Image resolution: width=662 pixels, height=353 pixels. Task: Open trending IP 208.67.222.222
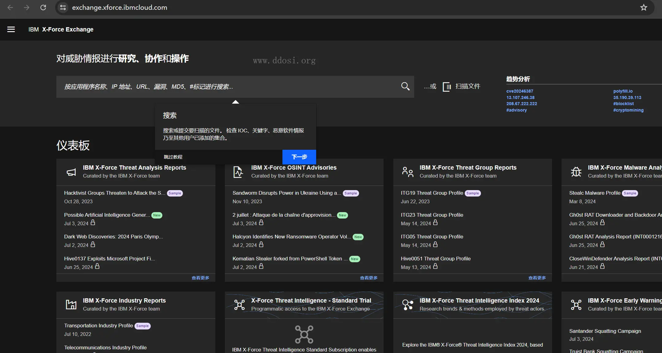tap(521, 104)
